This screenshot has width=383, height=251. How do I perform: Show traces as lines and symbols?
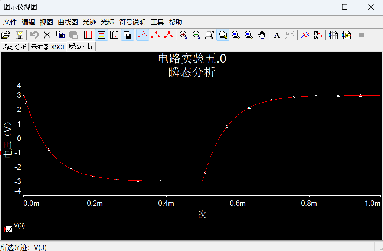[168, 35]
